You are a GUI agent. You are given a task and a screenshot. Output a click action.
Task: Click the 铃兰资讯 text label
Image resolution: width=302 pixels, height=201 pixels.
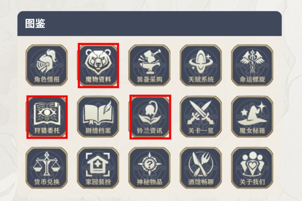pos(150,131)
